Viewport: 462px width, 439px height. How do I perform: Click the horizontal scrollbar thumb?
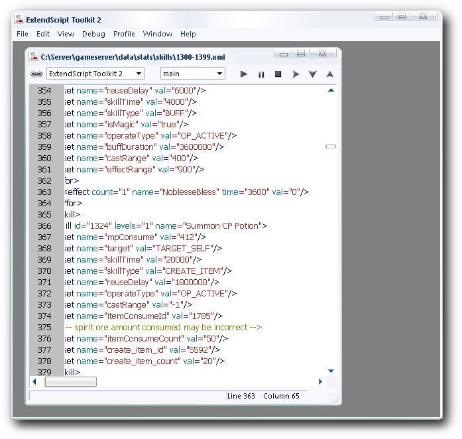click(71, 381)
